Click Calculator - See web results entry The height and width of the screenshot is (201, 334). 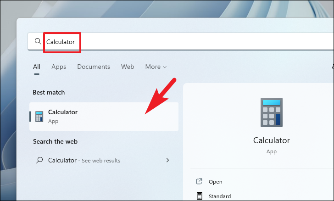pyautogui.click(x=104, y=160)
